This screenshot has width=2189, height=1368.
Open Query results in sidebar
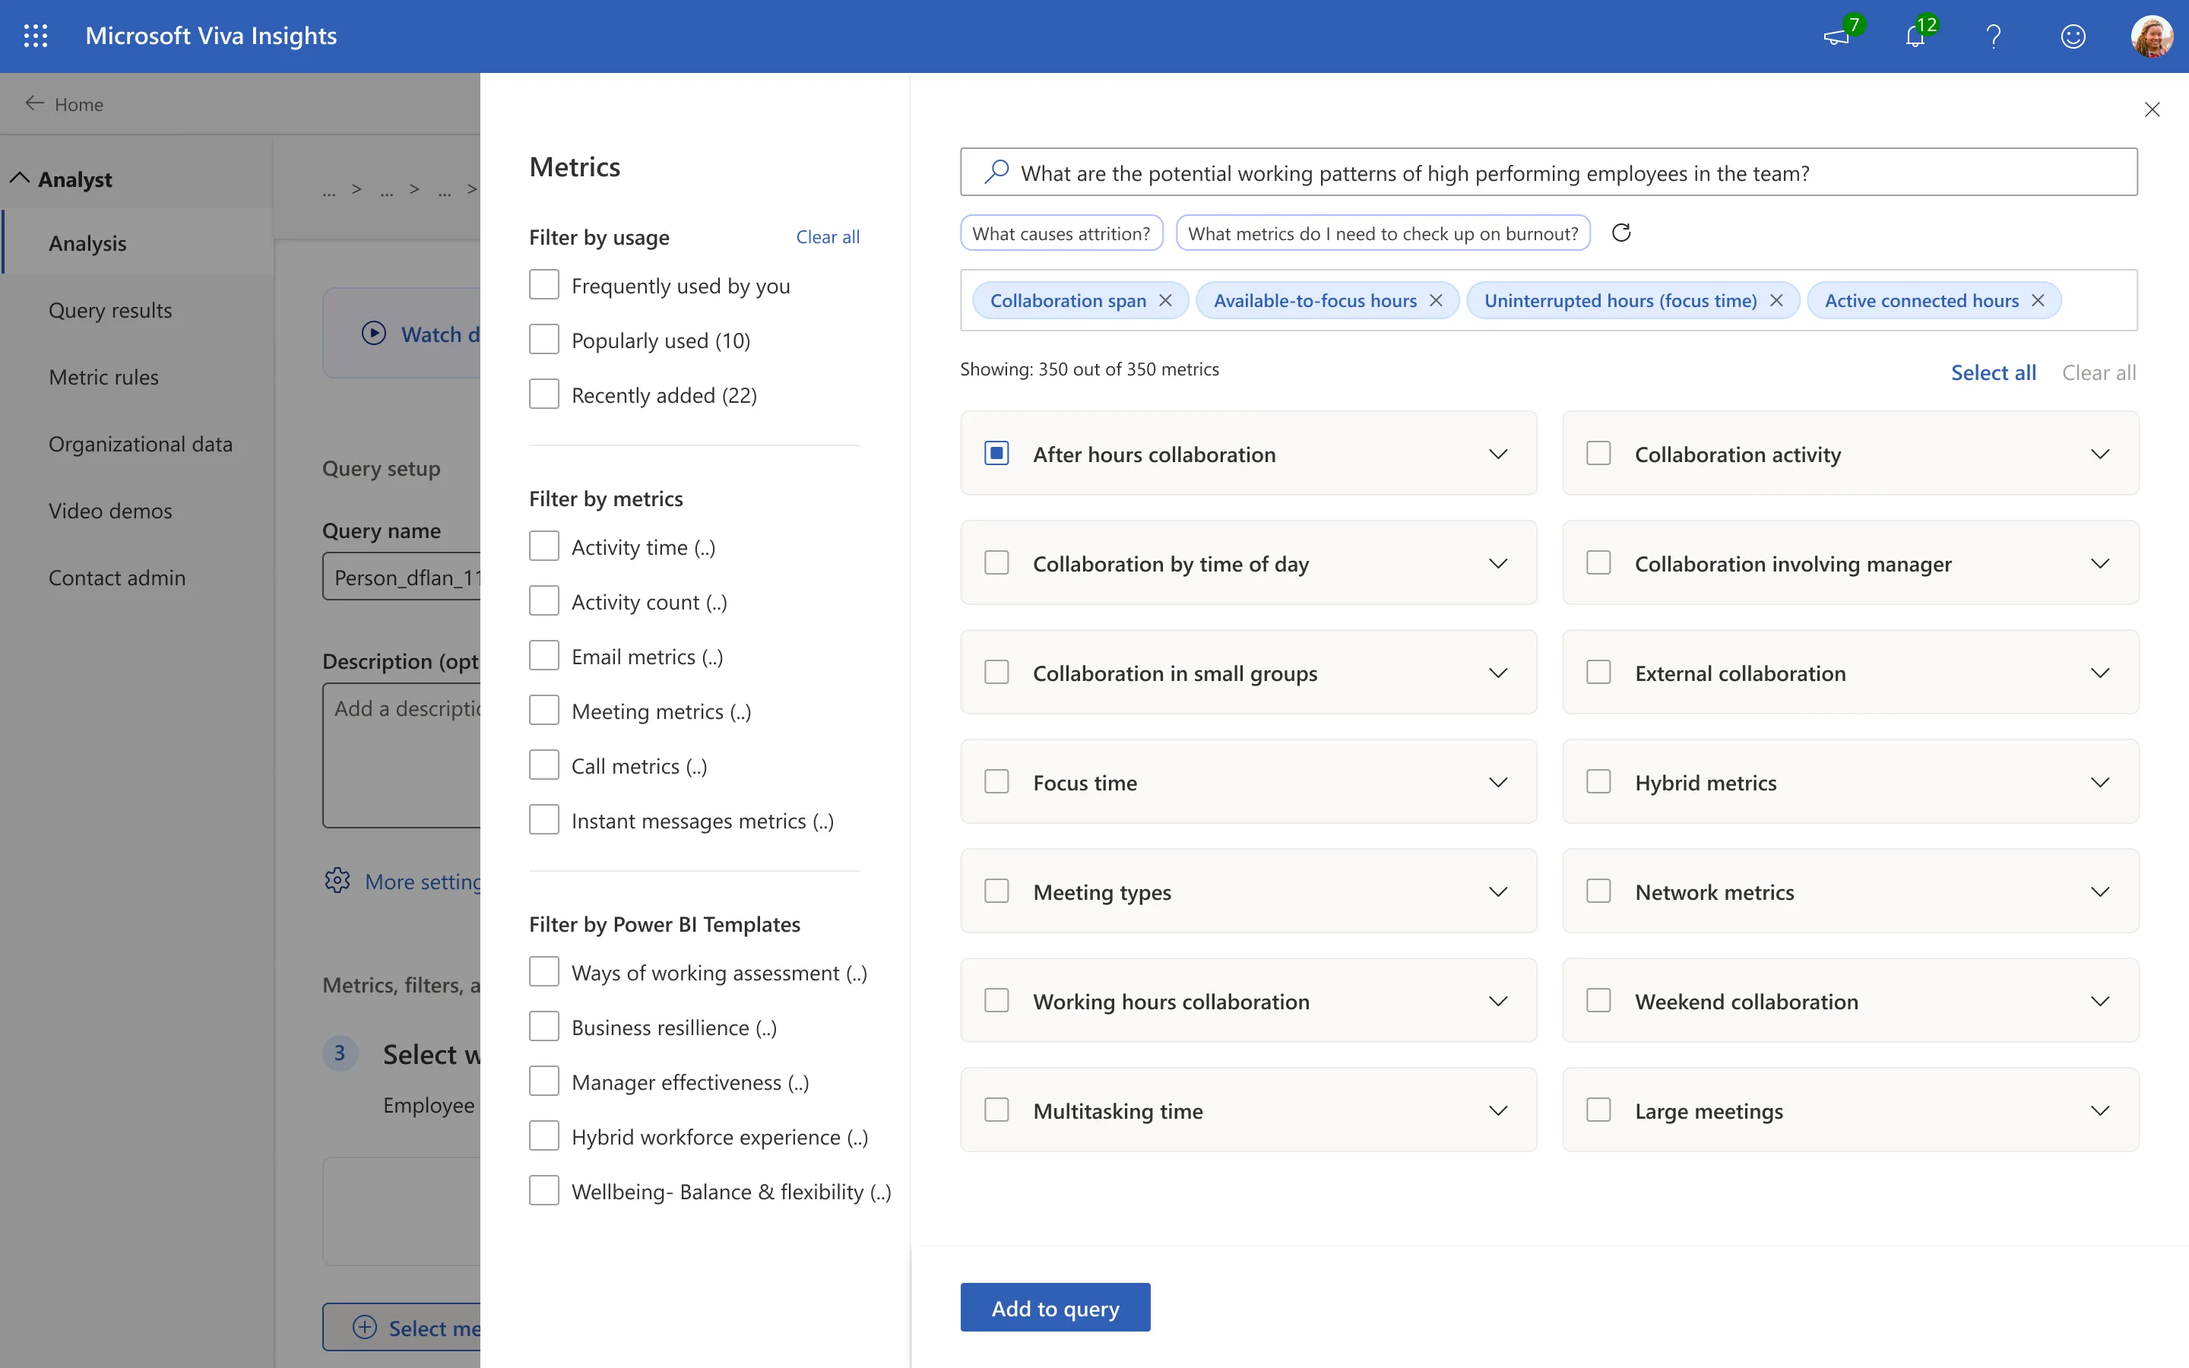point(109,310)
